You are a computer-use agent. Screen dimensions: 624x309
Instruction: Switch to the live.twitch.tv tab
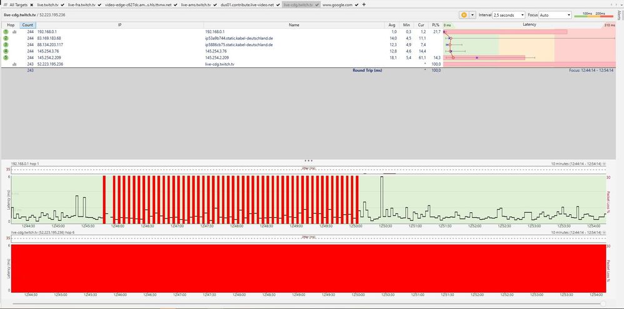pos(48,5)
